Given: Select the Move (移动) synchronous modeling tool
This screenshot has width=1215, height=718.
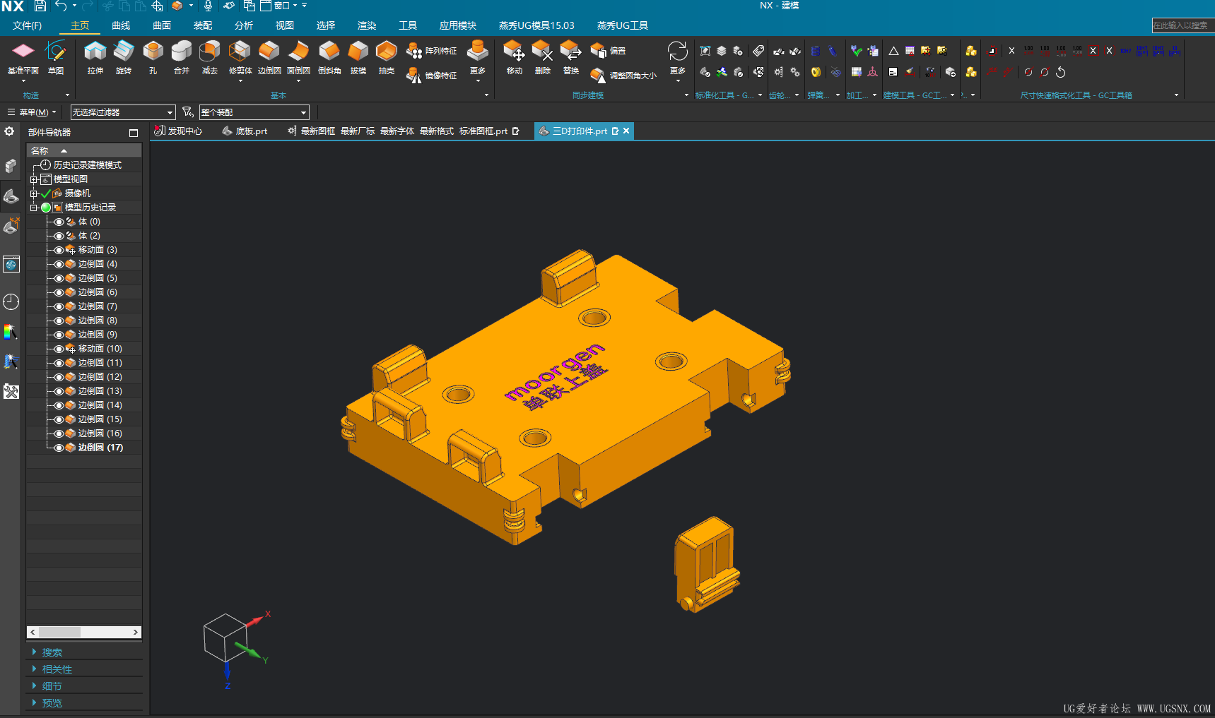Looking at the screenshot, I should [x=514, y=56].
